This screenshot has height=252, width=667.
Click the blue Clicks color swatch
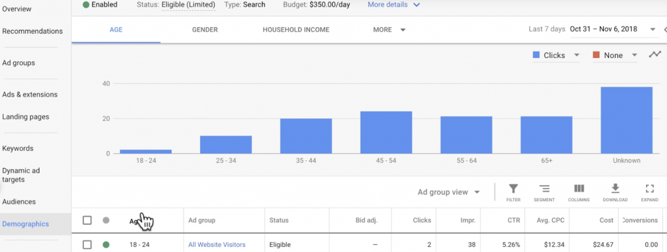(537, 55)
